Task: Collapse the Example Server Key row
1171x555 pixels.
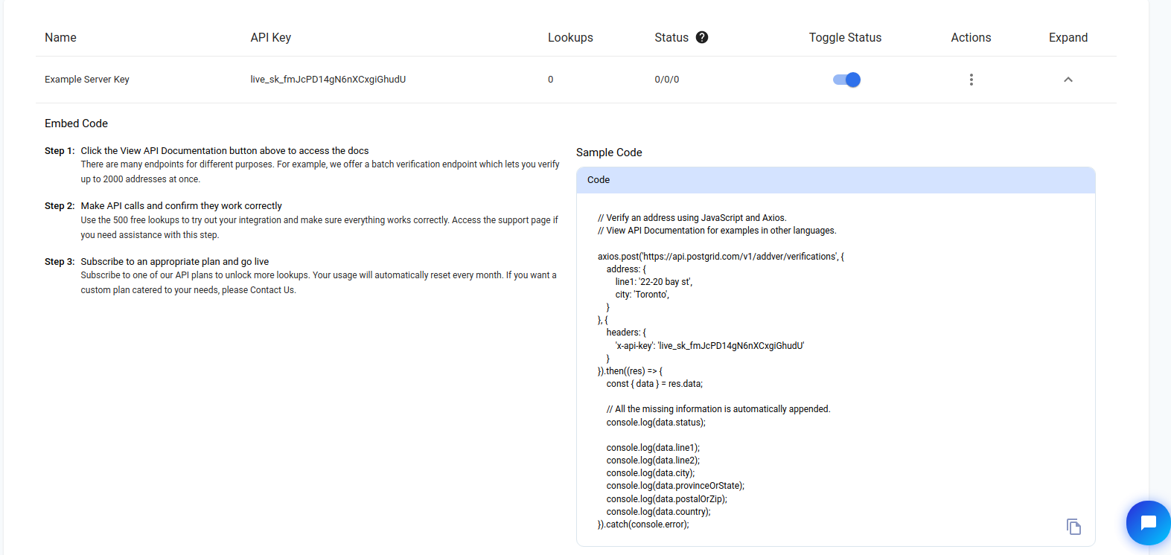Action: [1068, 80]
